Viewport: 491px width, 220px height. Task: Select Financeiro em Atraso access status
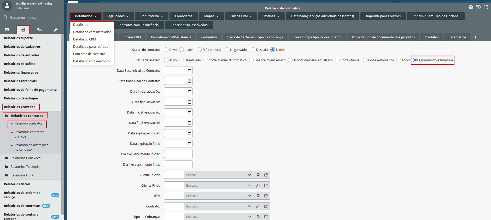coord(251,60)
